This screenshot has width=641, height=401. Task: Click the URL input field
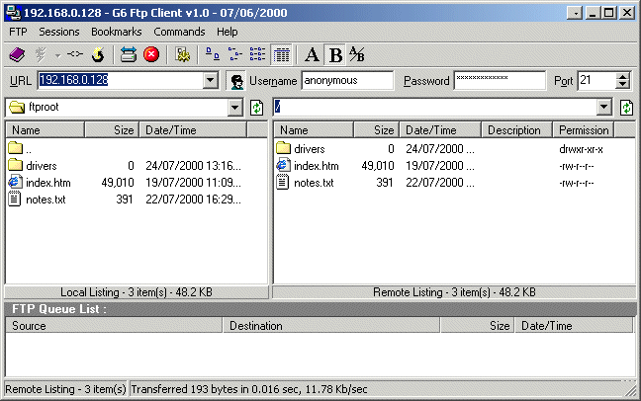[x=121, y=80]
